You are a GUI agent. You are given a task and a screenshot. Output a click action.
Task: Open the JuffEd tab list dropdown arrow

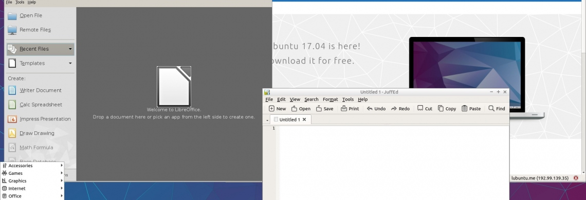click(x=267, y=120)
